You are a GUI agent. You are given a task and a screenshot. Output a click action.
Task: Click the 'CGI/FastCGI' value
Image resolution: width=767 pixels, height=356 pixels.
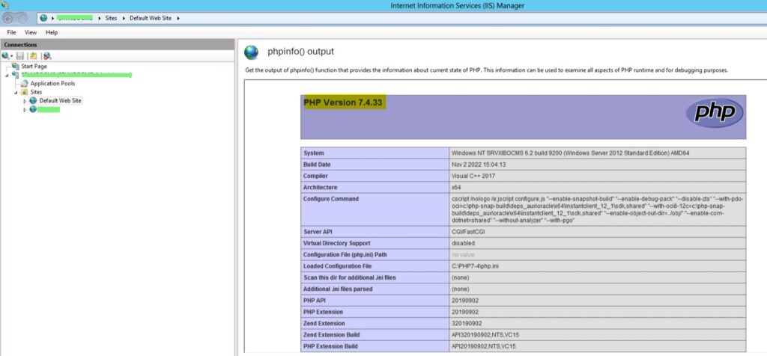coord(468,231)
